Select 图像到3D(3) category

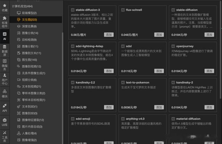(x=29, y=113)
